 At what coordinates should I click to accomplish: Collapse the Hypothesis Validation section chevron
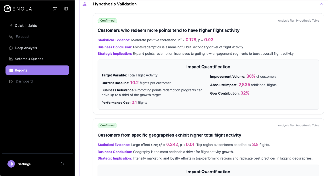pyautogui.click(x=321, y=4)
